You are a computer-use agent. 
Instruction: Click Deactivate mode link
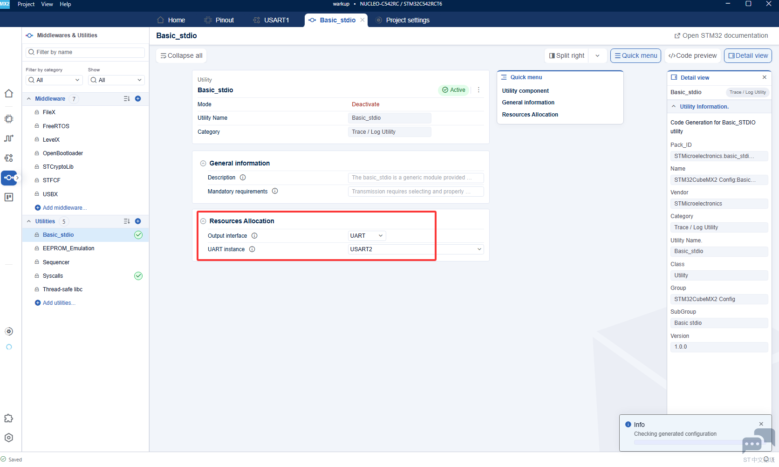click(x=366, y=104)
